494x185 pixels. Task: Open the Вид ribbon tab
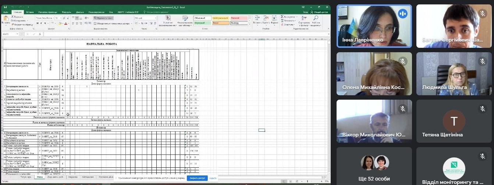(x=111, y=12)
